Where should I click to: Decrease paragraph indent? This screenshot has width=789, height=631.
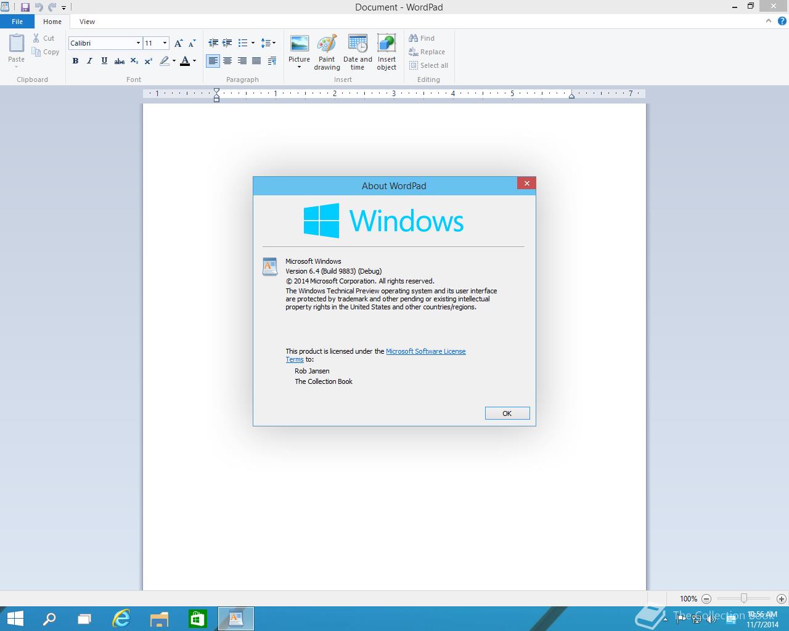(213, 43)
